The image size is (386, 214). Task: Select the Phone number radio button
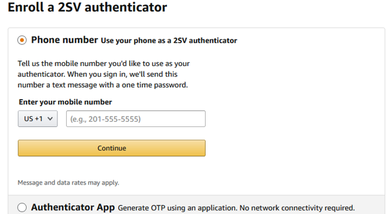(x=22, y=40)
